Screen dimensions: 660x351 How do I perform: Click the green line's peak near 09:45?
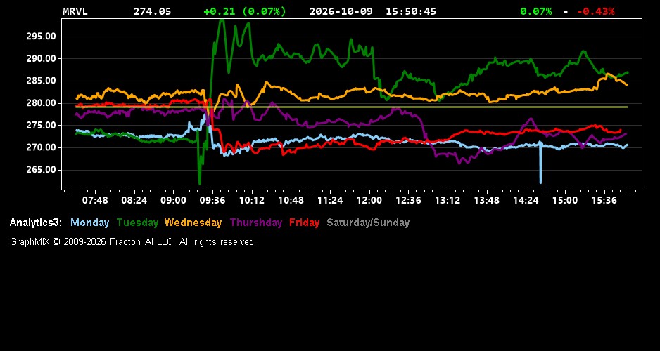(222, 22)
